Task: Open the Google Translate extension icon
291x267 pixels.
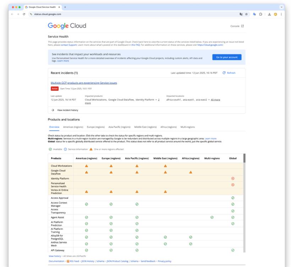Action: pyautogui.click(x=254, y=14)
